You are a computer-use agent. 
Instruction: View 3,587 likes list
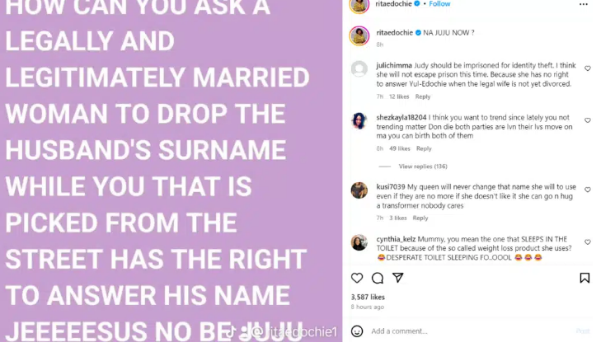(368, 297)
